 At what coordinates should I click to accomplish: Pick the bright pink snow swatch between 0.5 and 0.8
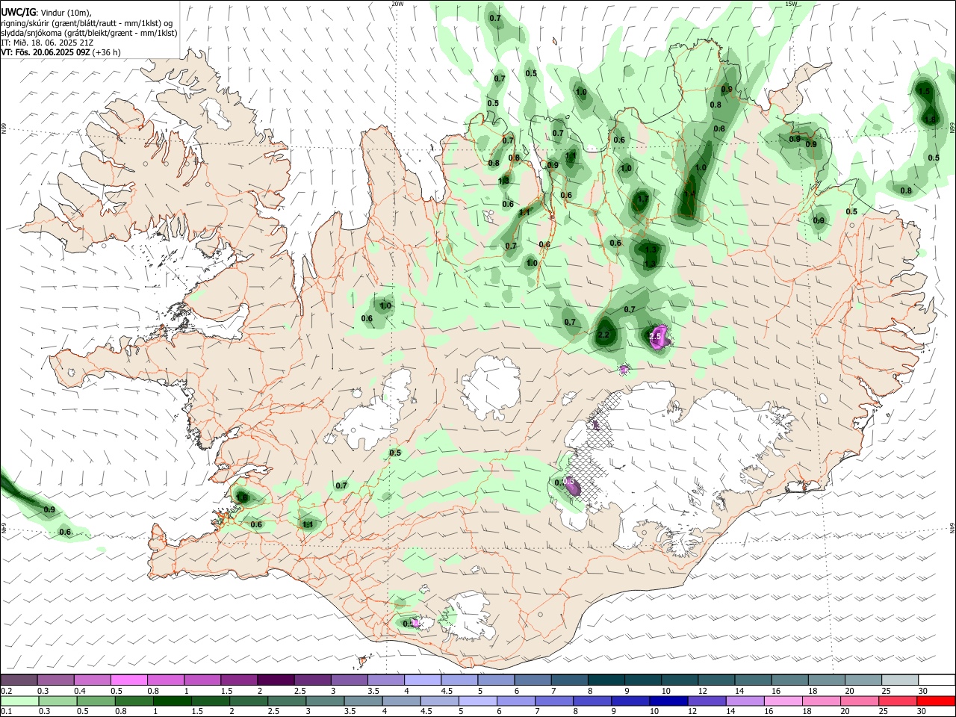click(x=129, y=680)
